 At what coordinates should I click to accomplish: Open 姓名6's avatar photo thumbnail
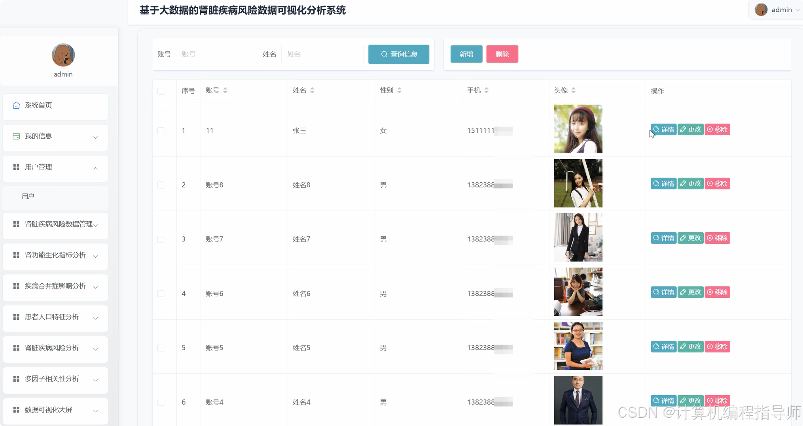tap(578, 292)
